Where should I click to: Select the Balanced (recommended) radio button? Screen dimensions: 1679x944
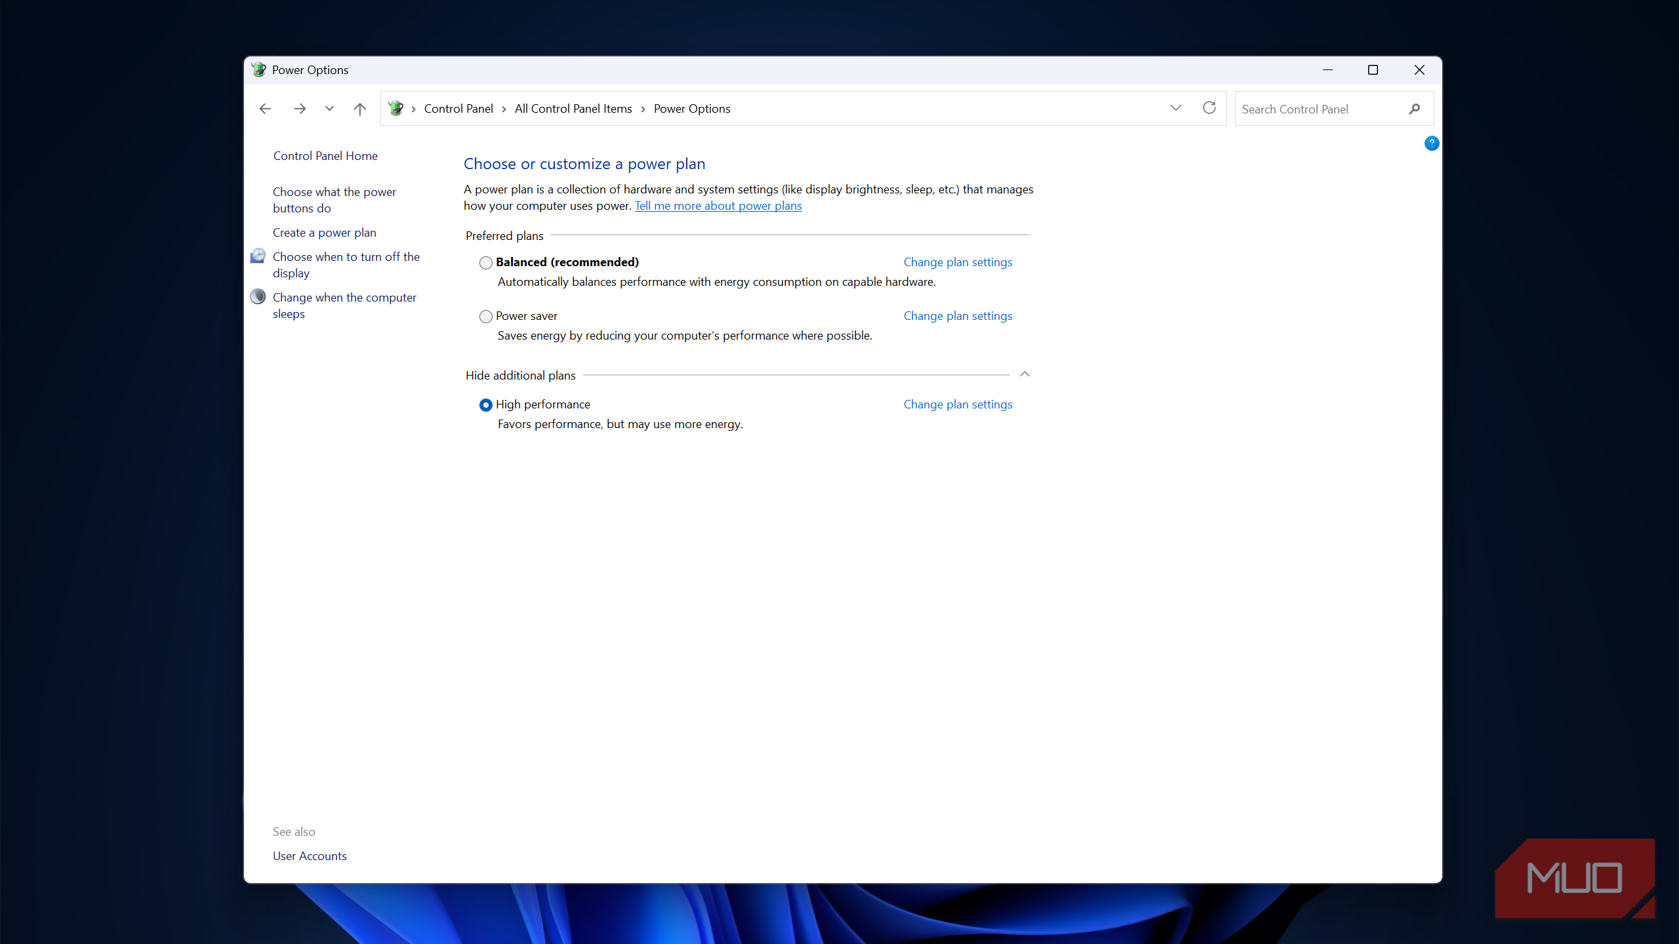(485, 263)
